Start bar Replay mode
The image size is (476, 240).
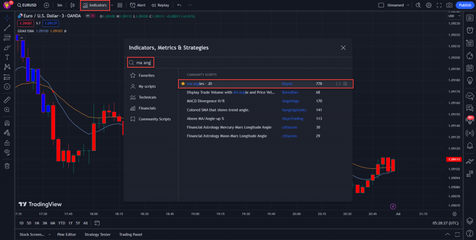click(160, 5)
